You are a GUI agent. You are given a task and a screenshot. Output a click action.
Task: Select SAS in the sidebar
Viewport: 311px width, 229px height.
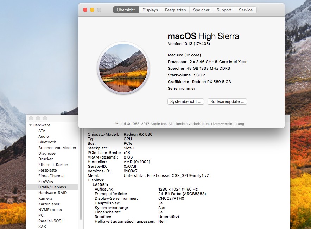coord(42,227)
